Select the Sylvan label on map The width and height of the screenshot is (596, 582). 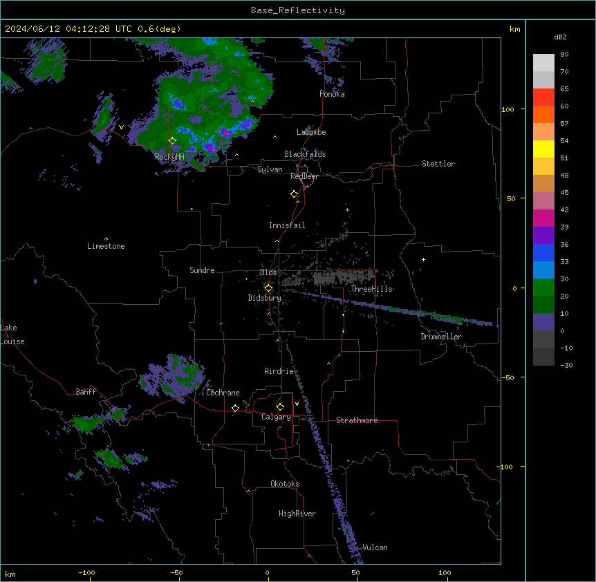pos(270,169)
